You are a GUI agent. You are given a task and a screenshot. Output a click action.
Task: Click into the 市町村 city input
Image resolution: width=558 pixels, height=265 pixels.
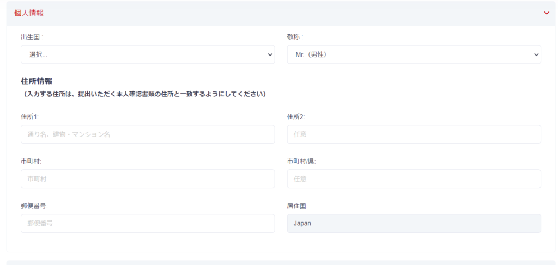(x=148, y=178)
